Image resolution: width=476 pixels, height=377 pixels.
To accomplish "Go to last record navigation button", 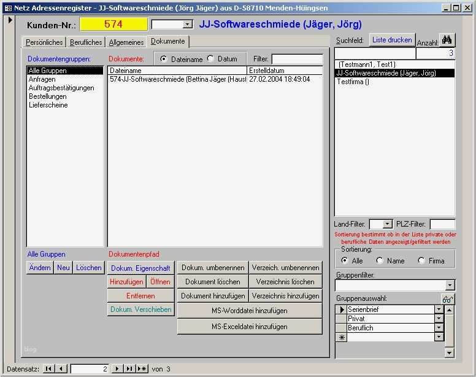I will [129, 369].
